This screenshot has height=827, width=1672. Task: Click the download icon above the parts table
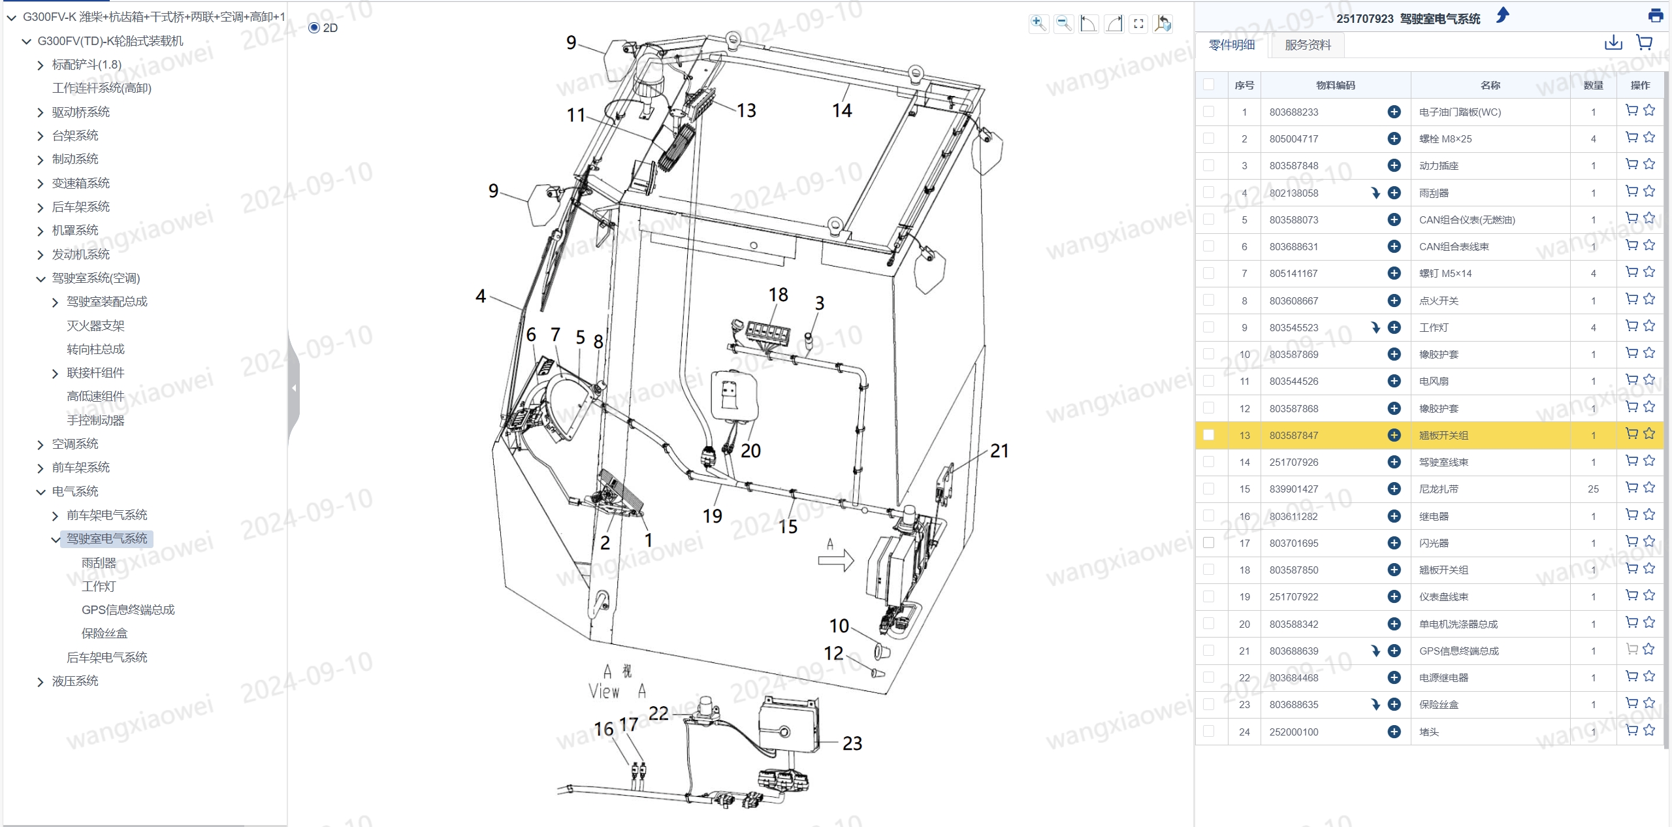1613,43
